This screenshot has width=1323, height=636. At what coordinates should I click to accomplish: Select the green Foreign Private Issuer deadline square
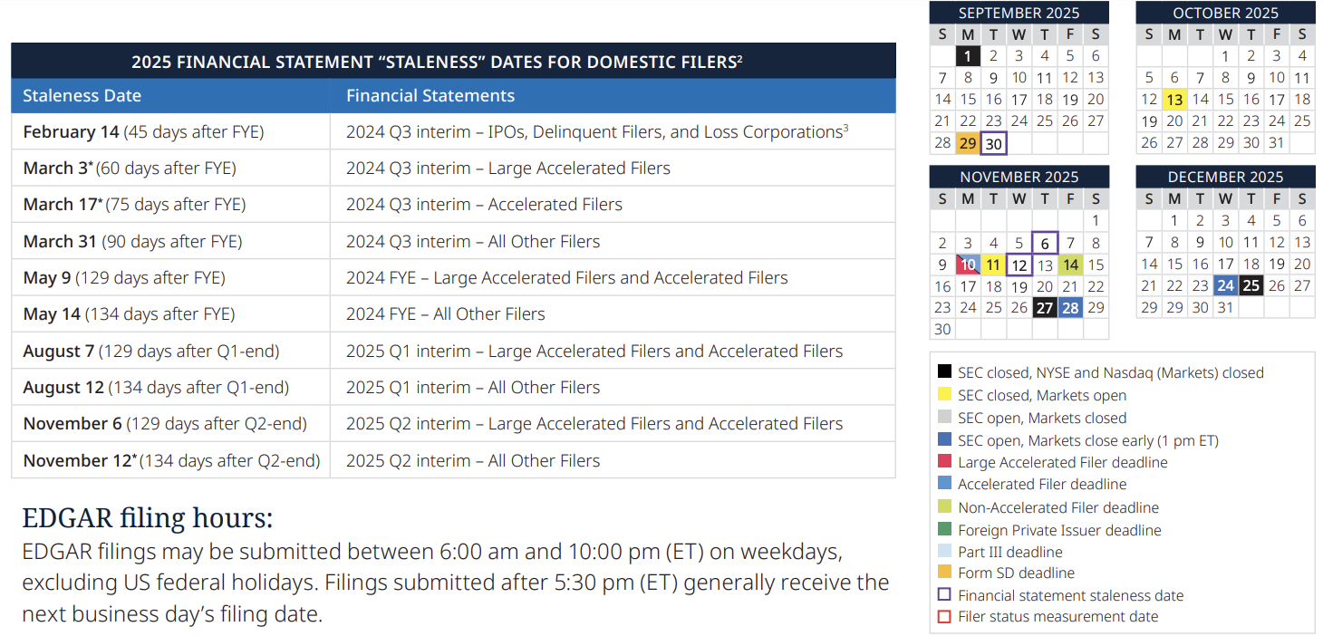pyautogui.click(x=942, y=529)
